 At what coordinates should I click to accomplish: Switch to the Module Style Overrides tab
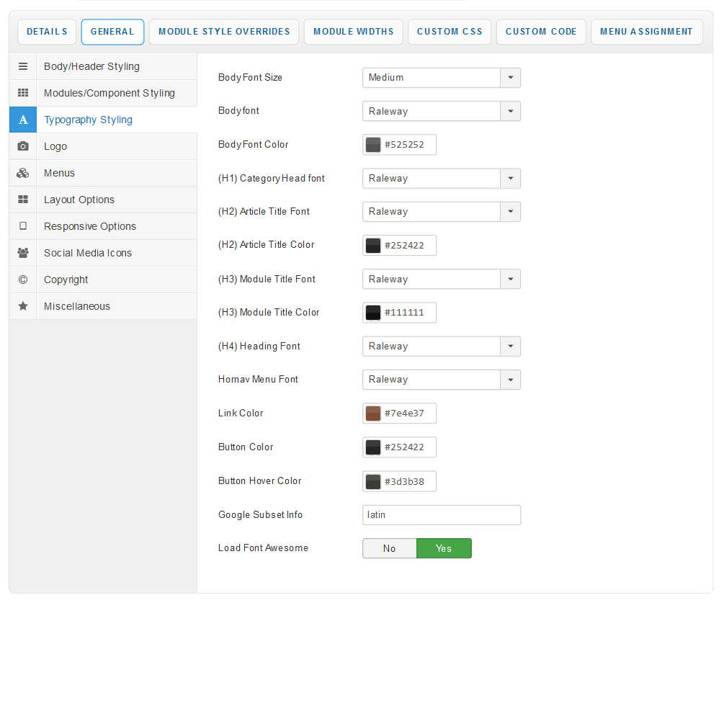point(224,32)
